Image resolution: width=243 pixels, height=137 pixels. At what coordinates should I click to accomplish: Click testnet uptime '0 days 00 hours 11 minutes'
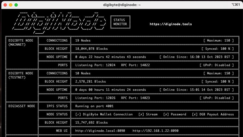[100, 90]
